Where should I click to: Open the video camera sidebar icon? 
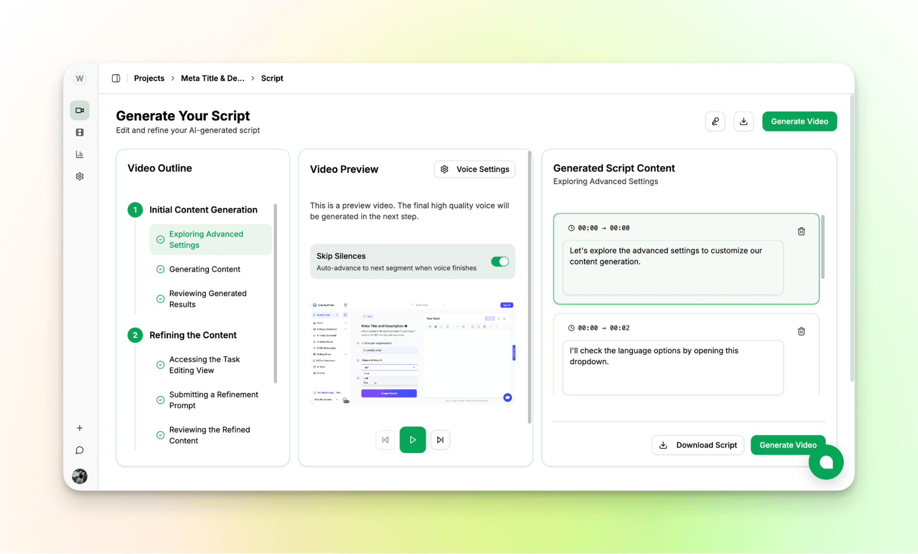[79, 110]
